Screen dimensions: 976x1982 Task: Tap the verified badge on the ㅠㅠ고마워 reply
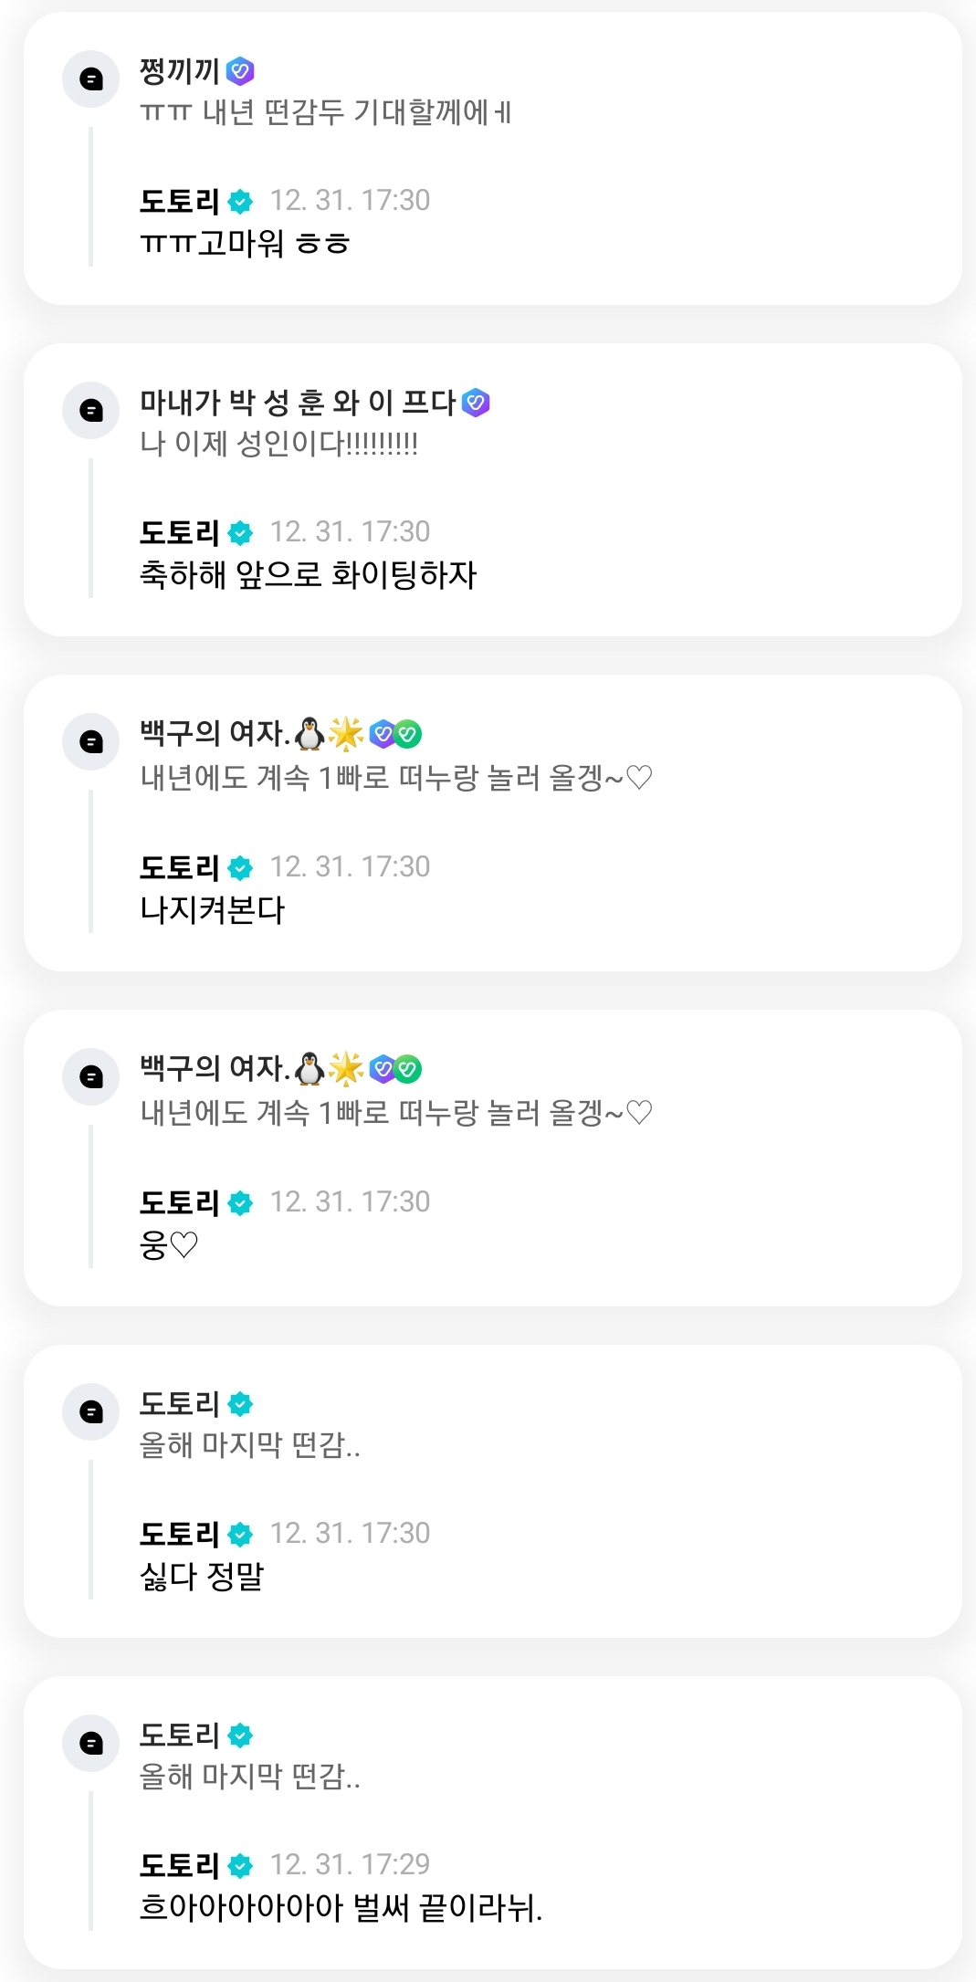tap(240, 202)
